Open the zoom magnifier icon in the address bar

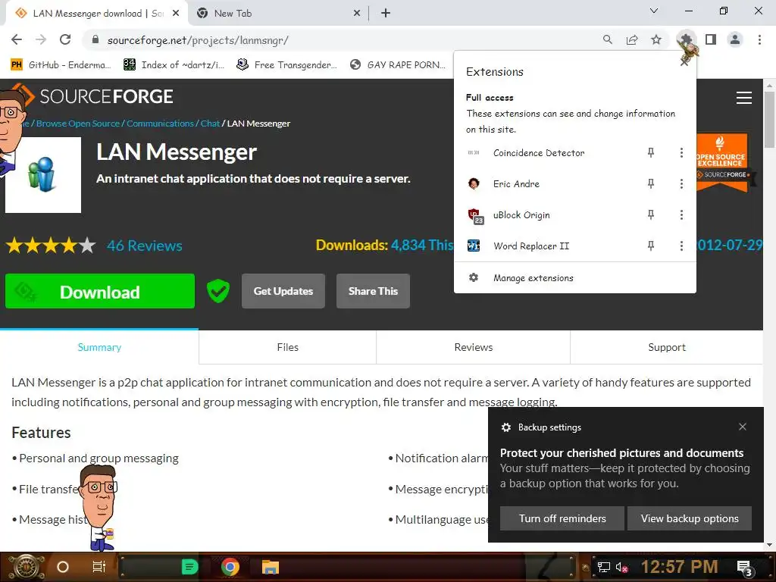pos(607,39)
